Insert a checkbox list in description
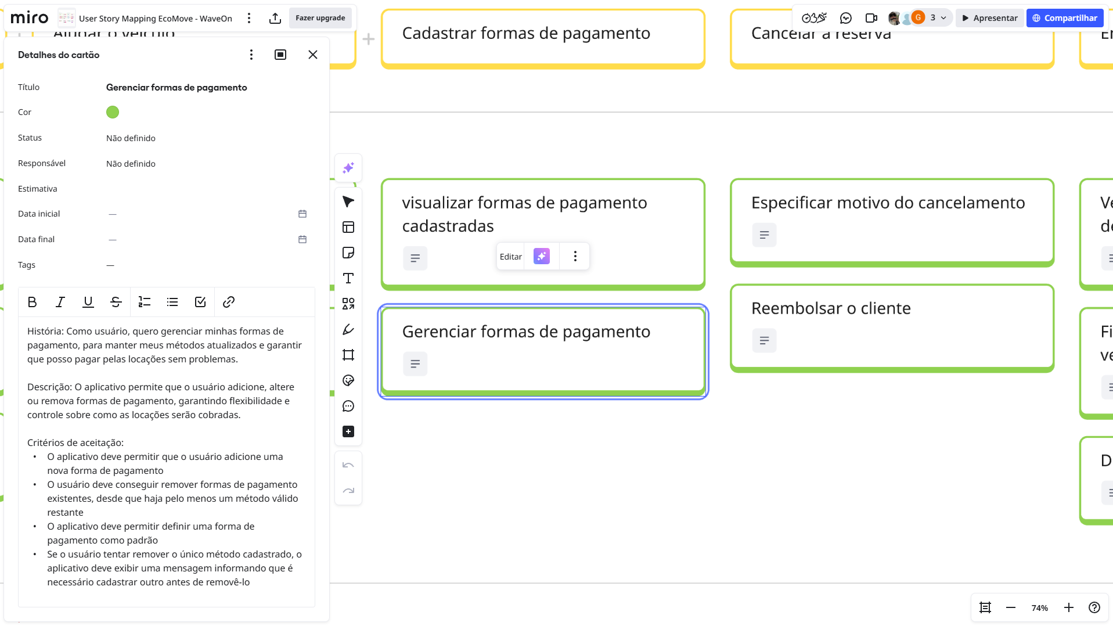Viewport: 1113px width, 626px height. [x=200, y=302]
